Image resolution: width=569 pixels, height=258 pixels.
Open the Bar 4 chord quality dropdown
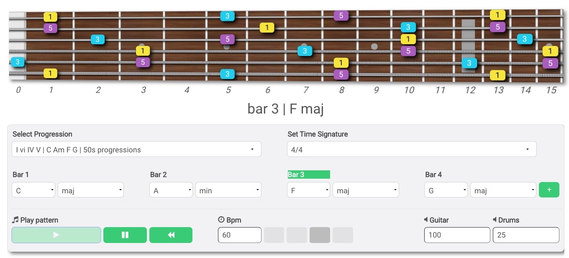pyautogui.click(x=503, y=190)
